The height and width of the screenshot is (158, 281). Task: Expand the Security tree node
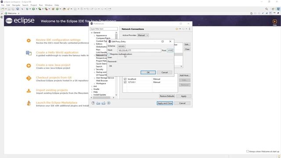[x=94, y=69]
